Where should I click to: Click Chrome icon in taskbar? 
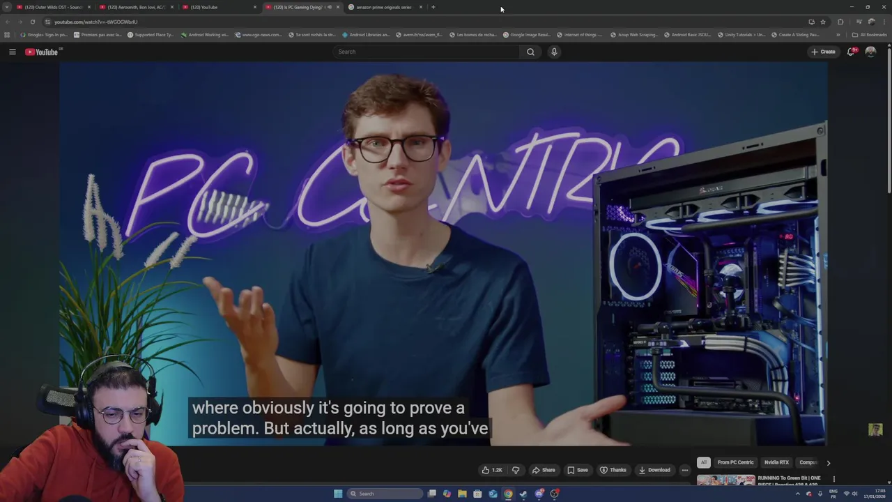click(x=508, y=494)
